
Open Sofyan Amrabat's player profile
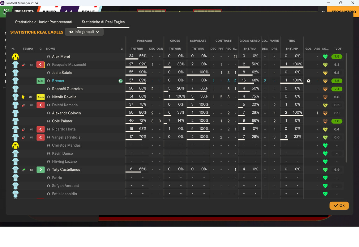click(65, 186)
